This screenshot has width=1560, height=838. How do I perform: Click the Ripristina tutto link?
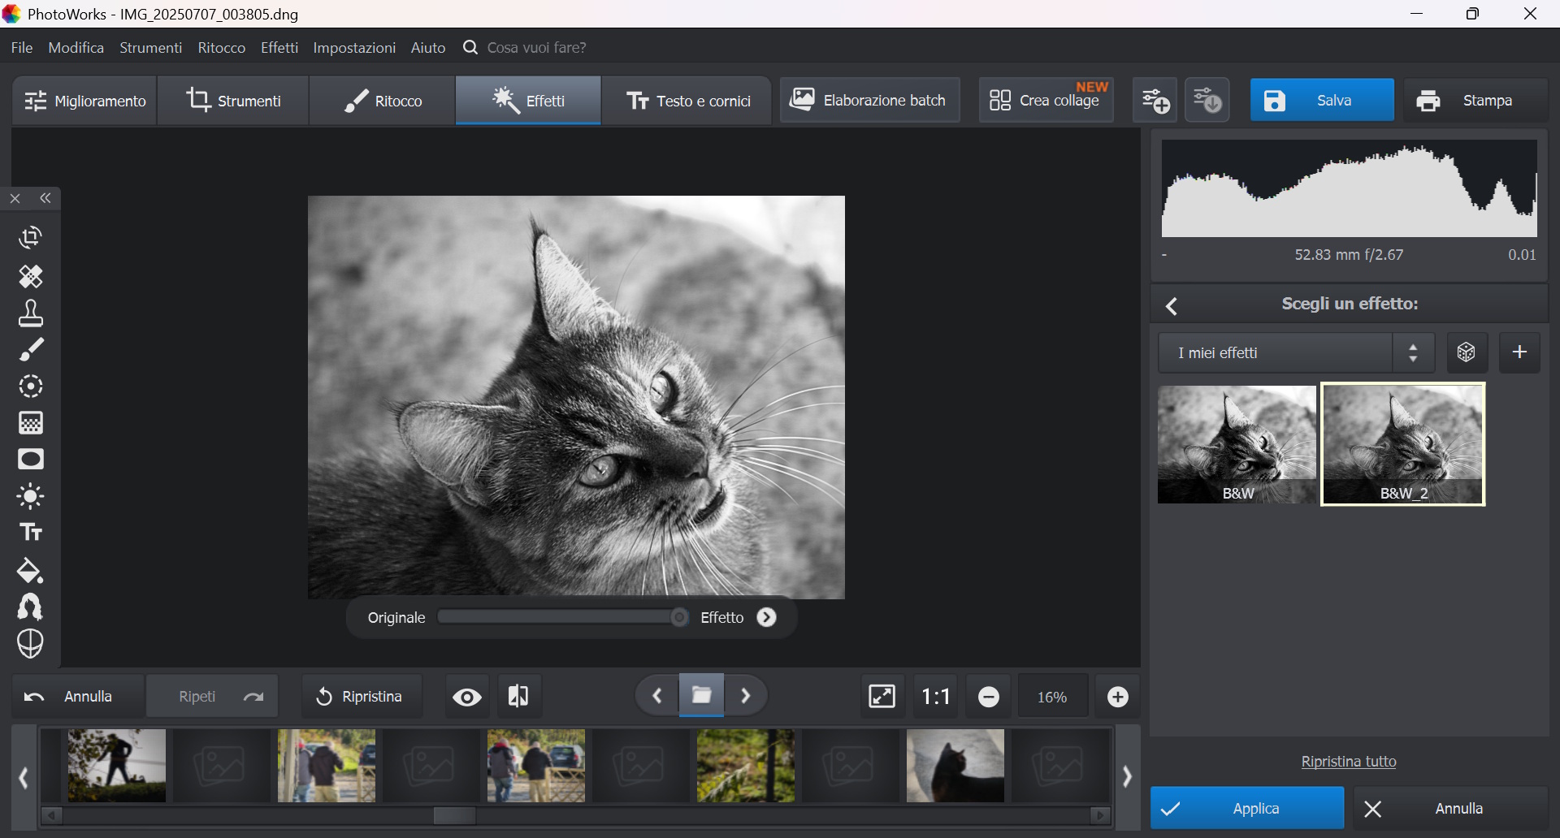tap(1348, 762)
